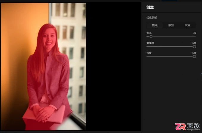This screenshot has height=133, width=202.
Task: Click the 柔和度 value 100
Action: (193, 43)
